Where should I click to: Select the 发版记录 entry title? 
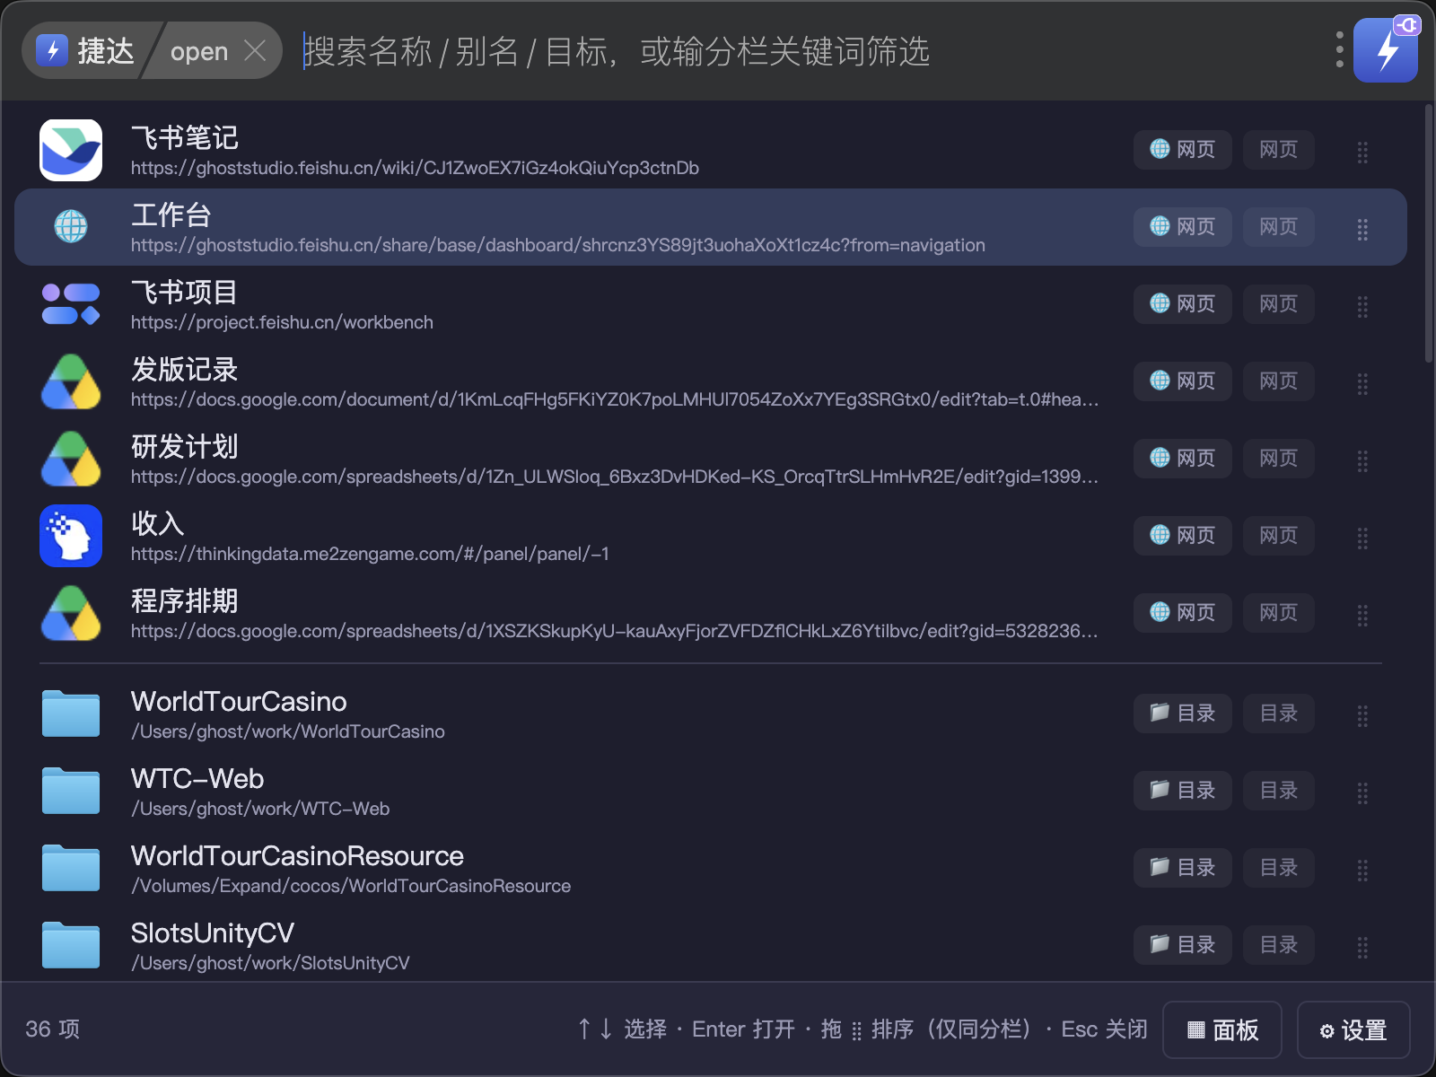click(x=185, y=369)
